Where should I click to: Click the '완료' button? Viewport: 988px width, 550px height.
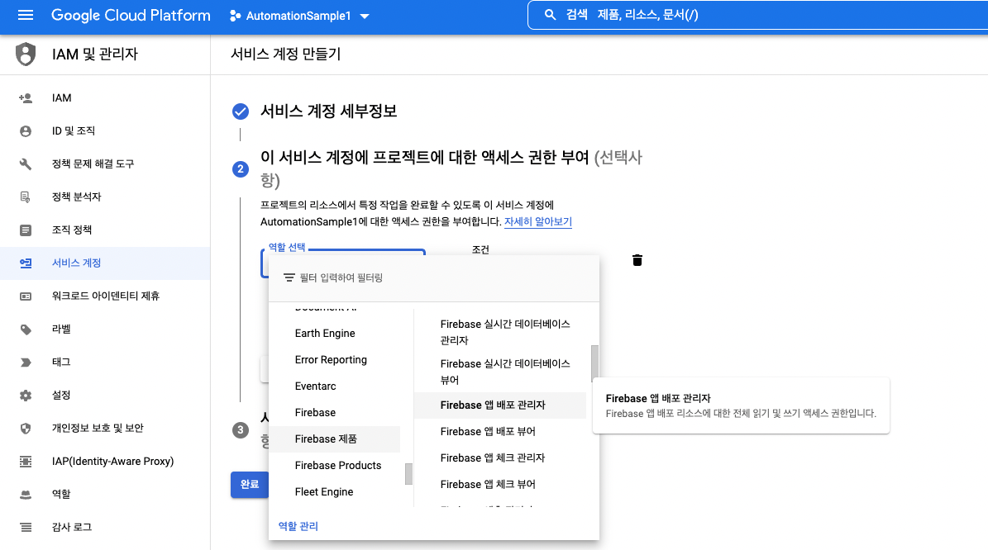[250, 485]
